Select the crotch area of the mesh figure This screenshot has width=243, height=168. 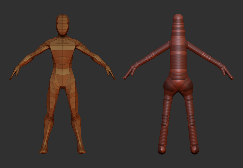point(62,86)
